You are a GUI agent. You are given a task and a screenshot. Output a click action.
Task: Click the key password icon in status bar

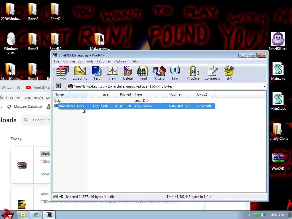click(61, 196)
